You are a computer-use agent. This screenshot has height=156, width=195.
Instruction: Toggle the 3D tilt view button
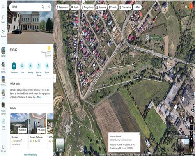[191, 128]
